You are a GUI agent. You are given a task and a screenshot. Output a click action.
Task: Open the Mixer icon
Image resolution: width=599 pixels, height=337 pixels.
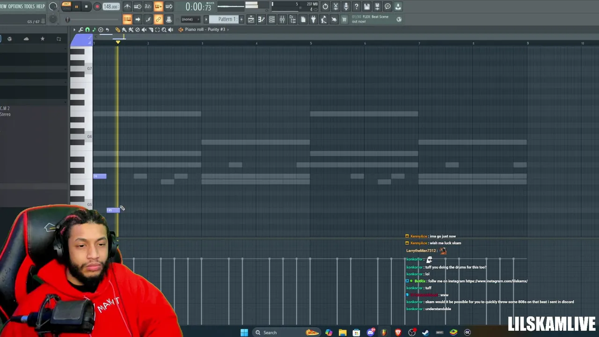point(282,19)
